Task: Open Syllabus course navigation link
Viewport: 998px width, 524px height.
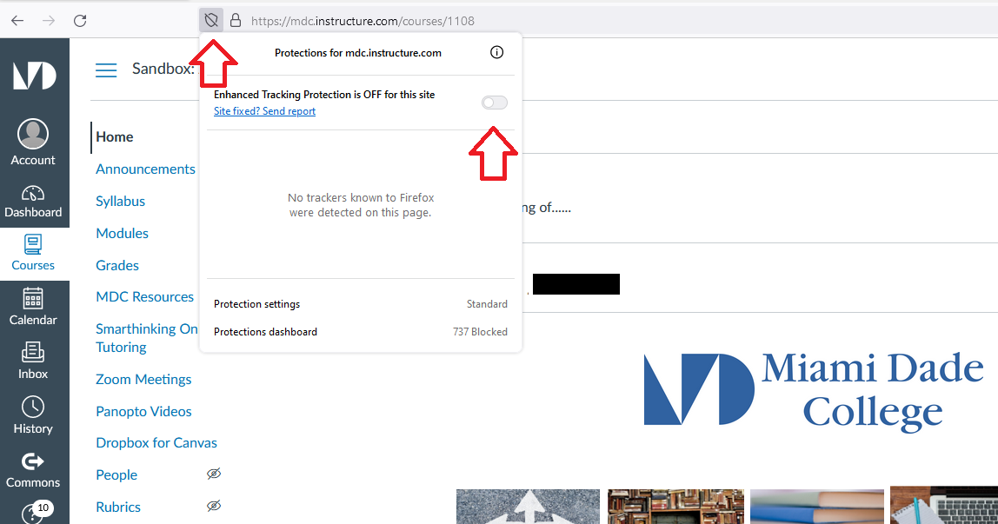Action: click(120, 201)
